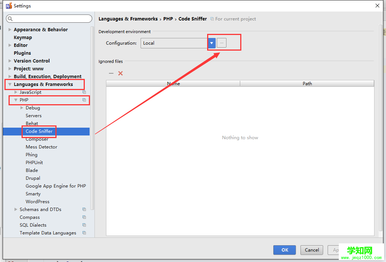The image size is (386, 262).
Task: Open the Compass settings page
Action: (29, 217)
